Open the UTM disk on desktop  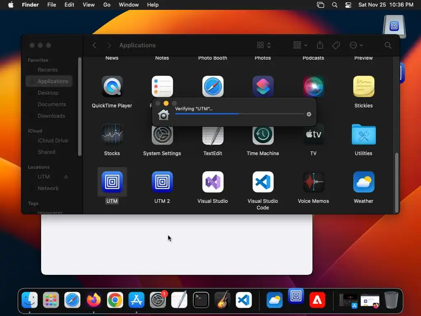click(x=394, y=26)
